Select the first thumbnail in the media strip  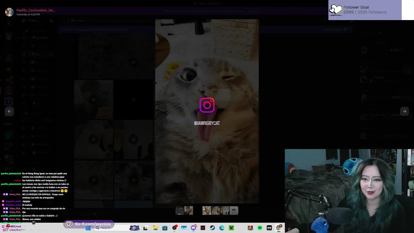(180, 211)
